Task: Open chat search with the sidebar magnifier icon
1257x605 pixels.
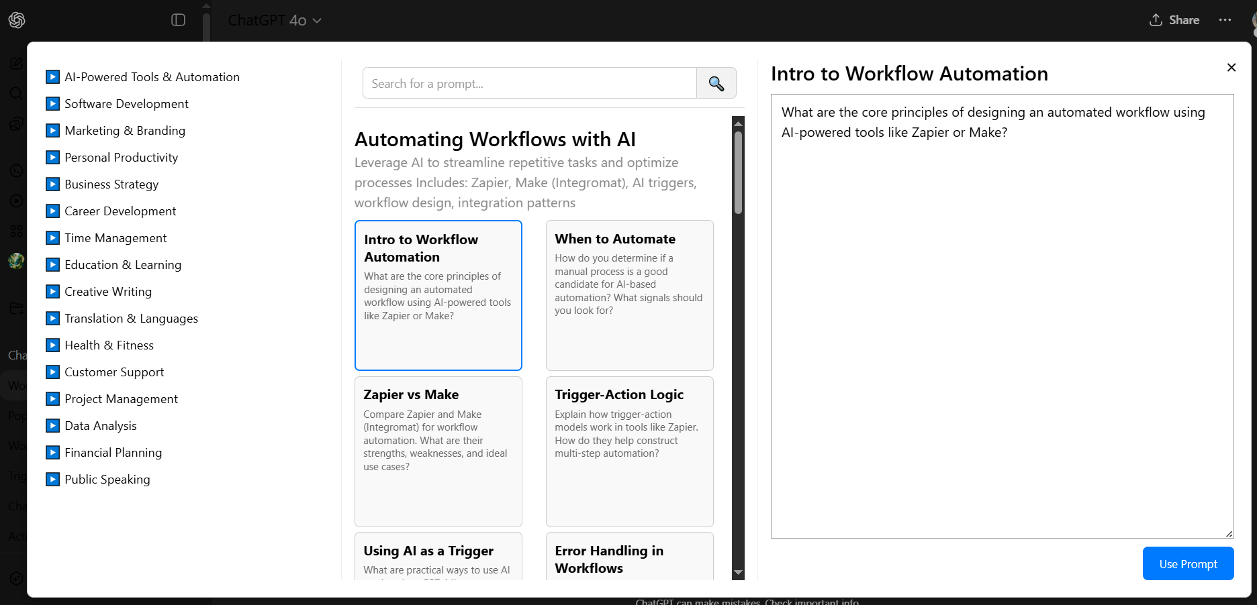Action: 16,93
